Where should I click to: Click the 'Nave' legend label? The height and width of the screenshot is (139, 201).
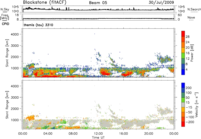click(191, 18)
